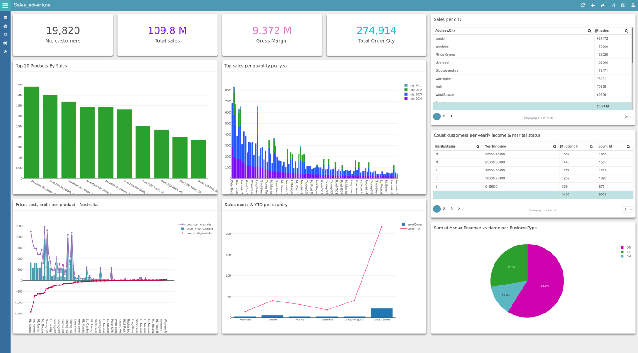Image resolution: width=638 pixels, height=353 pixels.
Task: Add a new item with the plus icon
Action: (593, 5)
